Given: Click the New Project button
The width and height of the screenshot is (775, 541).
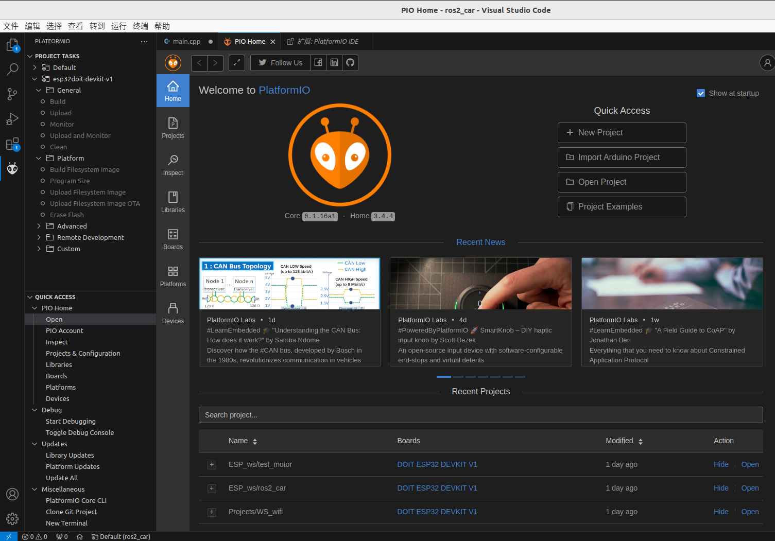Looking at the screenshot, I should pyautogui.click(x=622, y=132).
